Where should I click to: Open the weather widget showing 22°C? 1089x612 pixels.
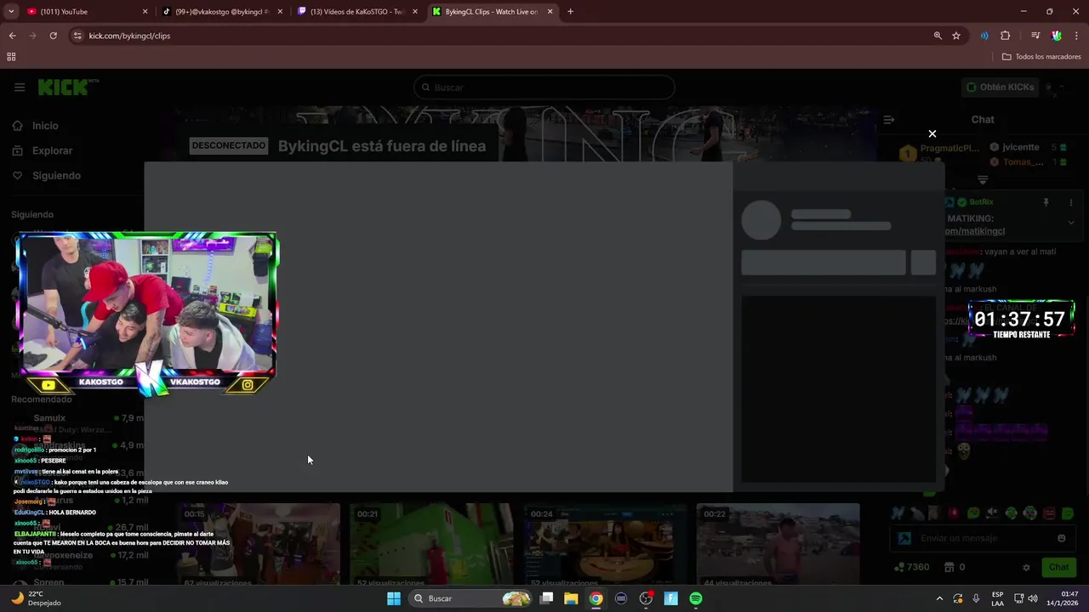point(37,598)
